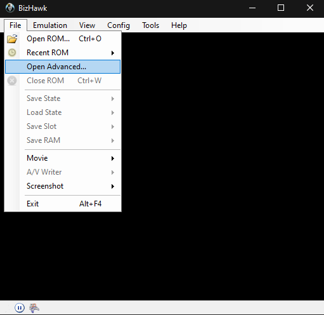Click the grey X icon beside Close ROM
This screenshot has width=324, height=315.
pyautogui.click(x=12, y=81)
